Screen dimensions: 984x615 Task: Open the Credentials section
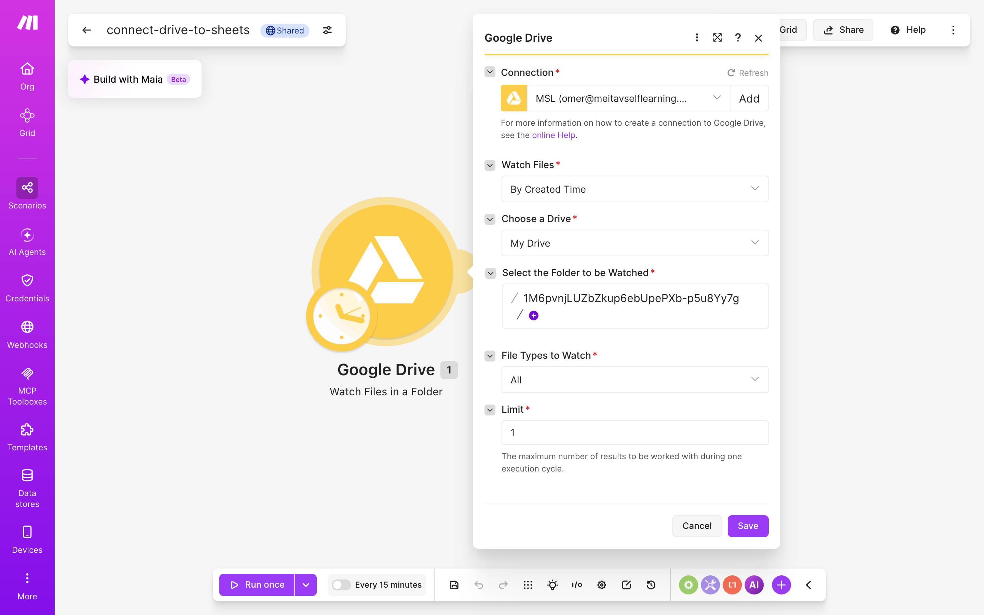[27, 288]
